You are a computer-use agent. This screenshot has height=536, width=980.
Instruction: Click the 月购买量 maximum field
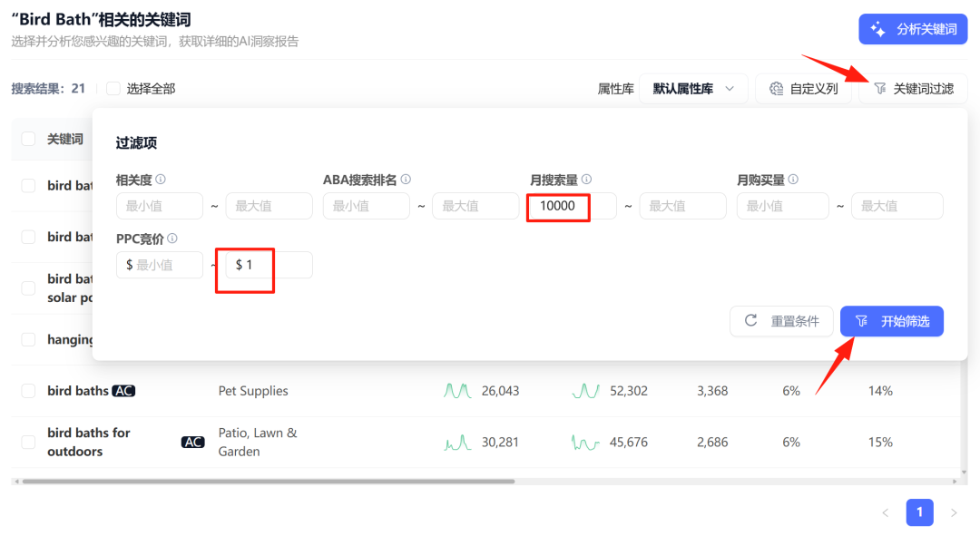click(897, 206)
